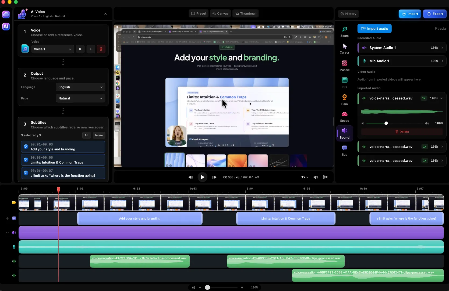The image size is (449, 291).
Task: Click the Export button
Action: coord(435,14)
